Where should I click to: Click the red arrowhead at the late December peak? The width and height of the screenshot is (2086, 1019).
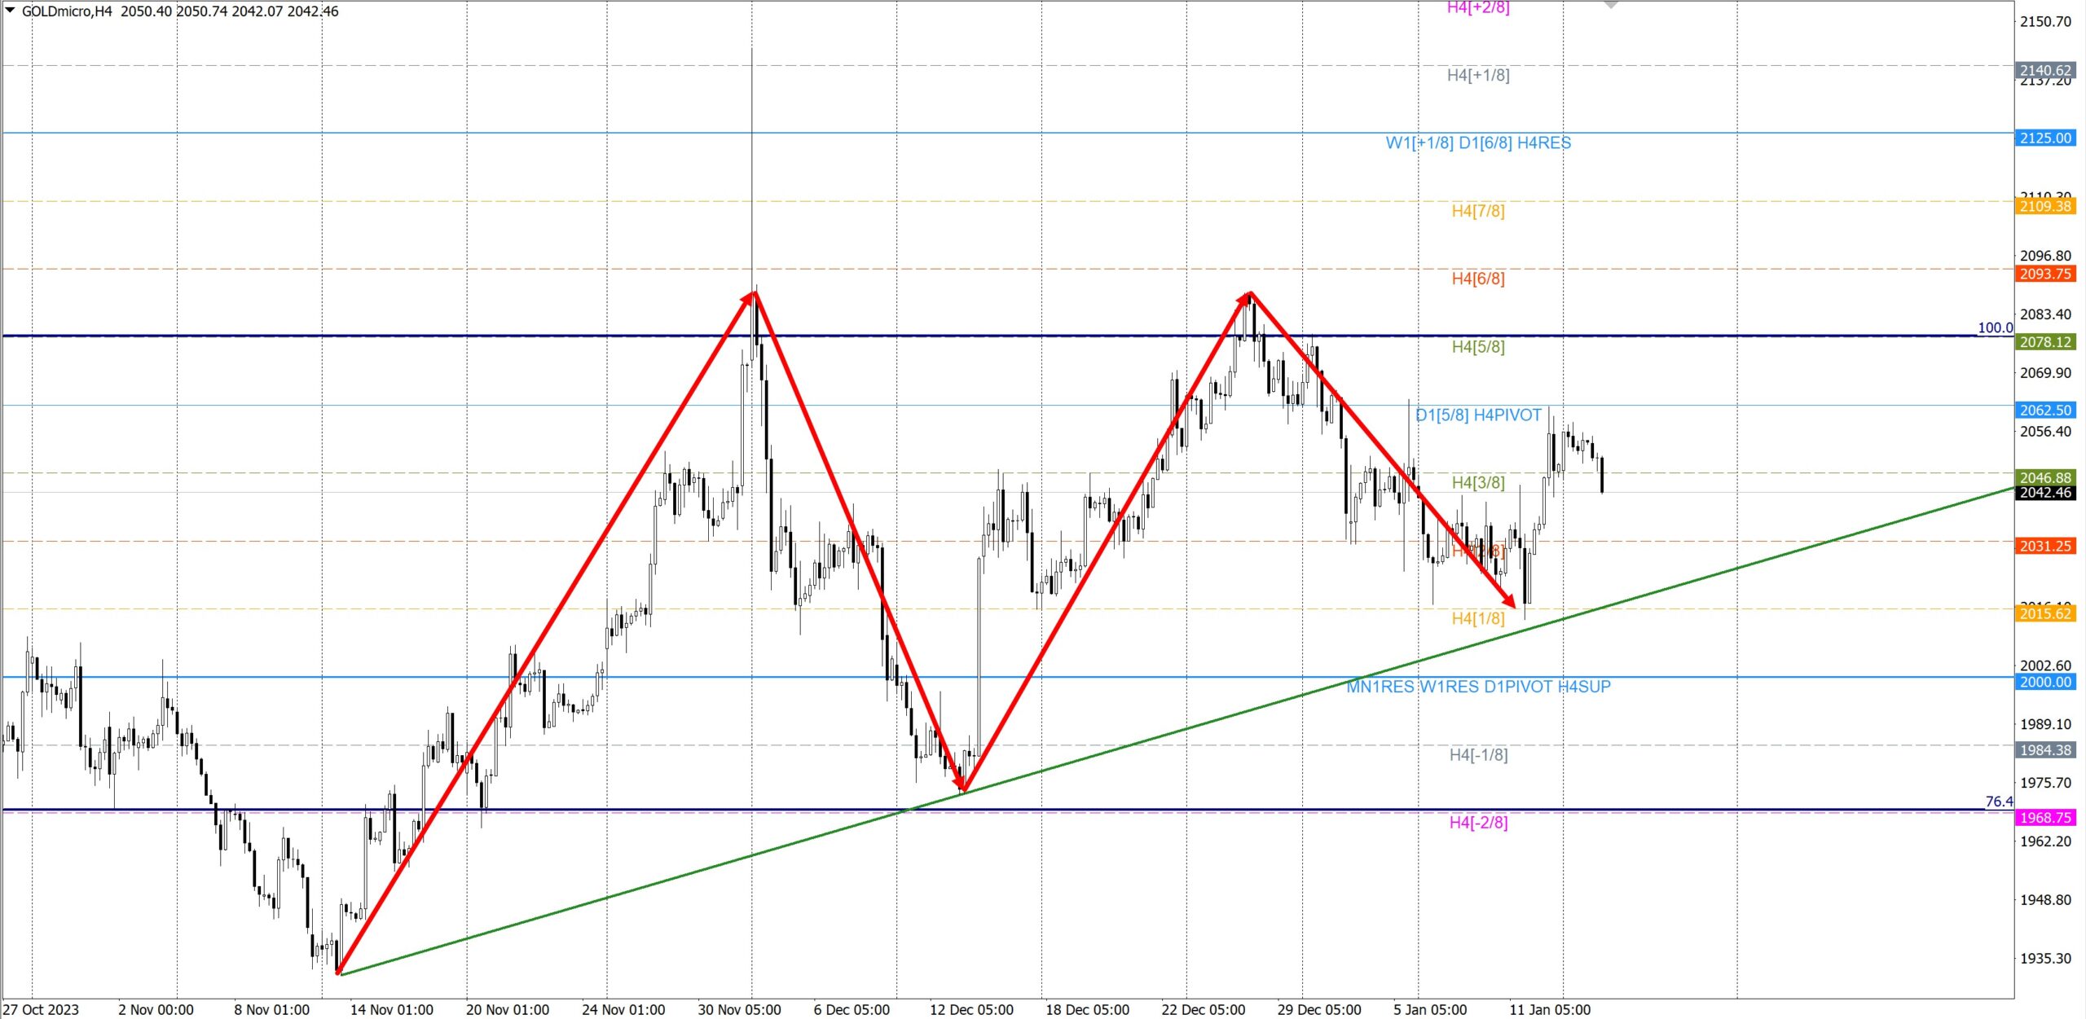1245,298
